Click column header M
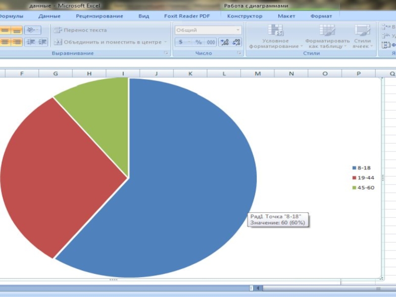The image size is (396, 297). coord(257,74)
